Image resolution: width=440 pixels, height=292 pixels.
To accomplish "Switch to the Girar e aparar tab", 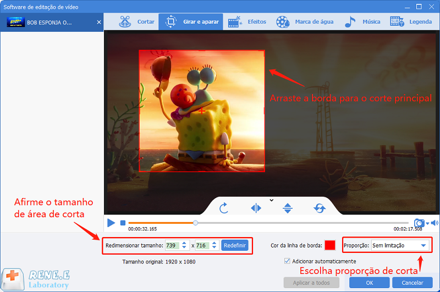I will point(191,21).
